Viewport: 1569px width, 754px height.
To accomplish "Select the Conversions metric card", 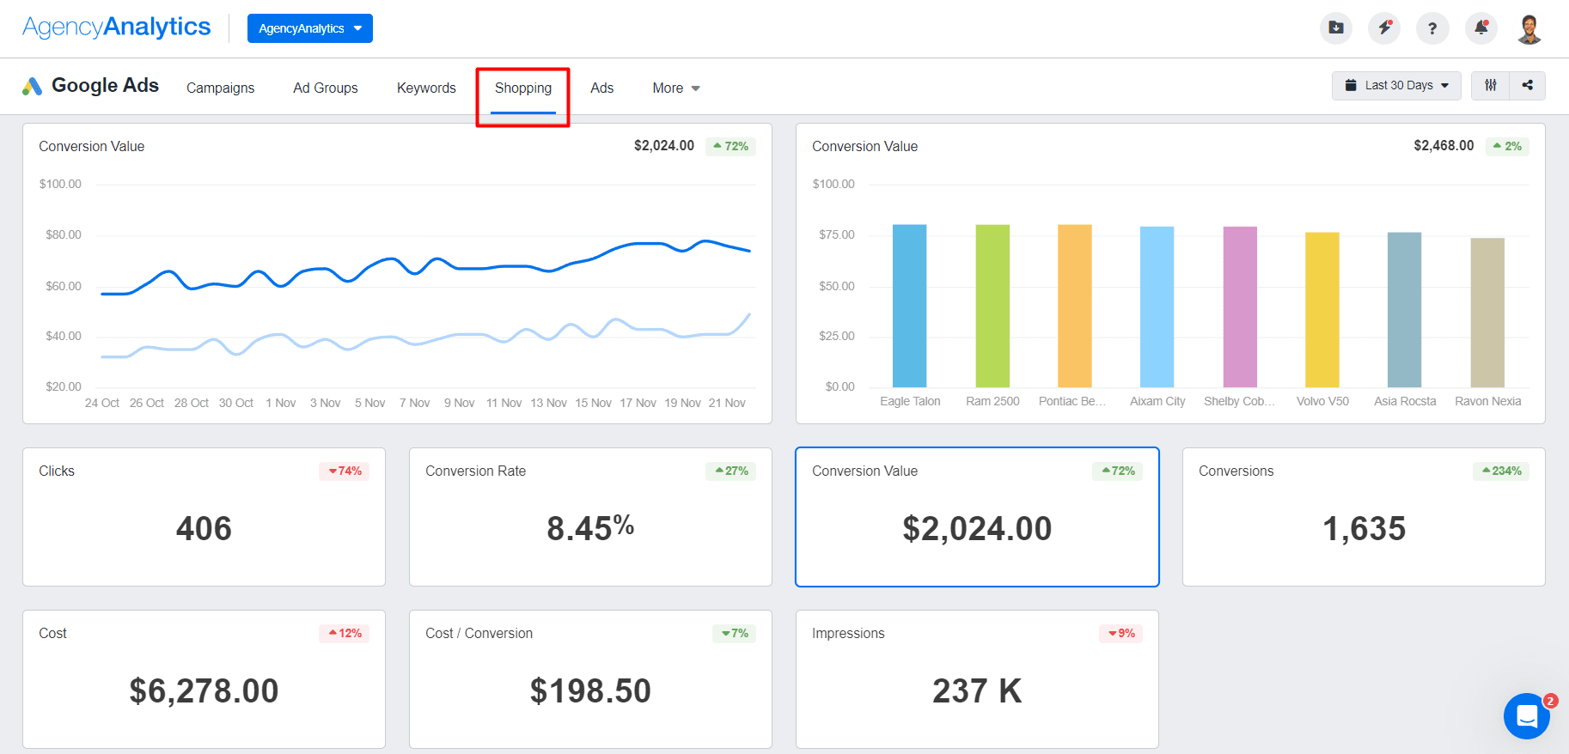I will pyautogui.click(x=1363, y=517).
